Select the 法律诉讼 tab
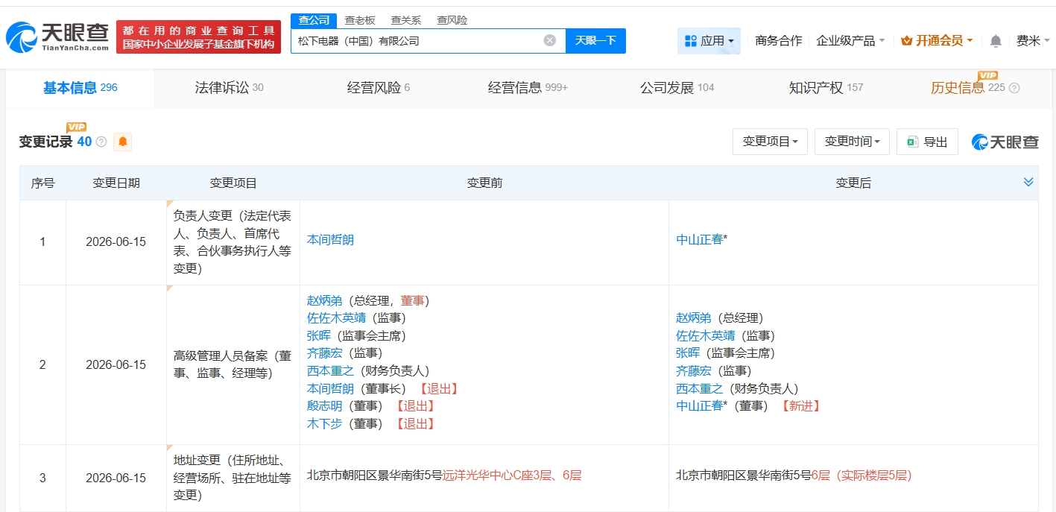Screen dimensions: 1056x512 tap(230, 88)
